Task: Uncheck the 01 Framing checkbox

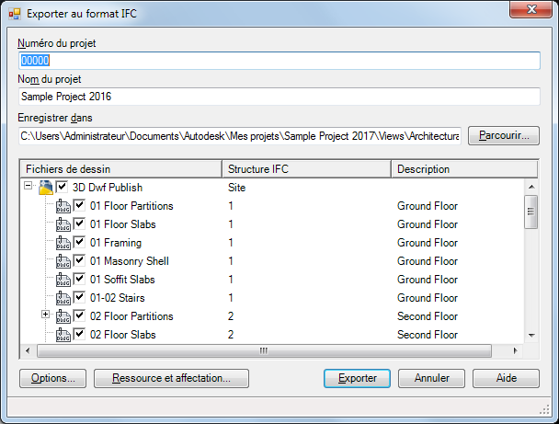Action: pos(79,243)
